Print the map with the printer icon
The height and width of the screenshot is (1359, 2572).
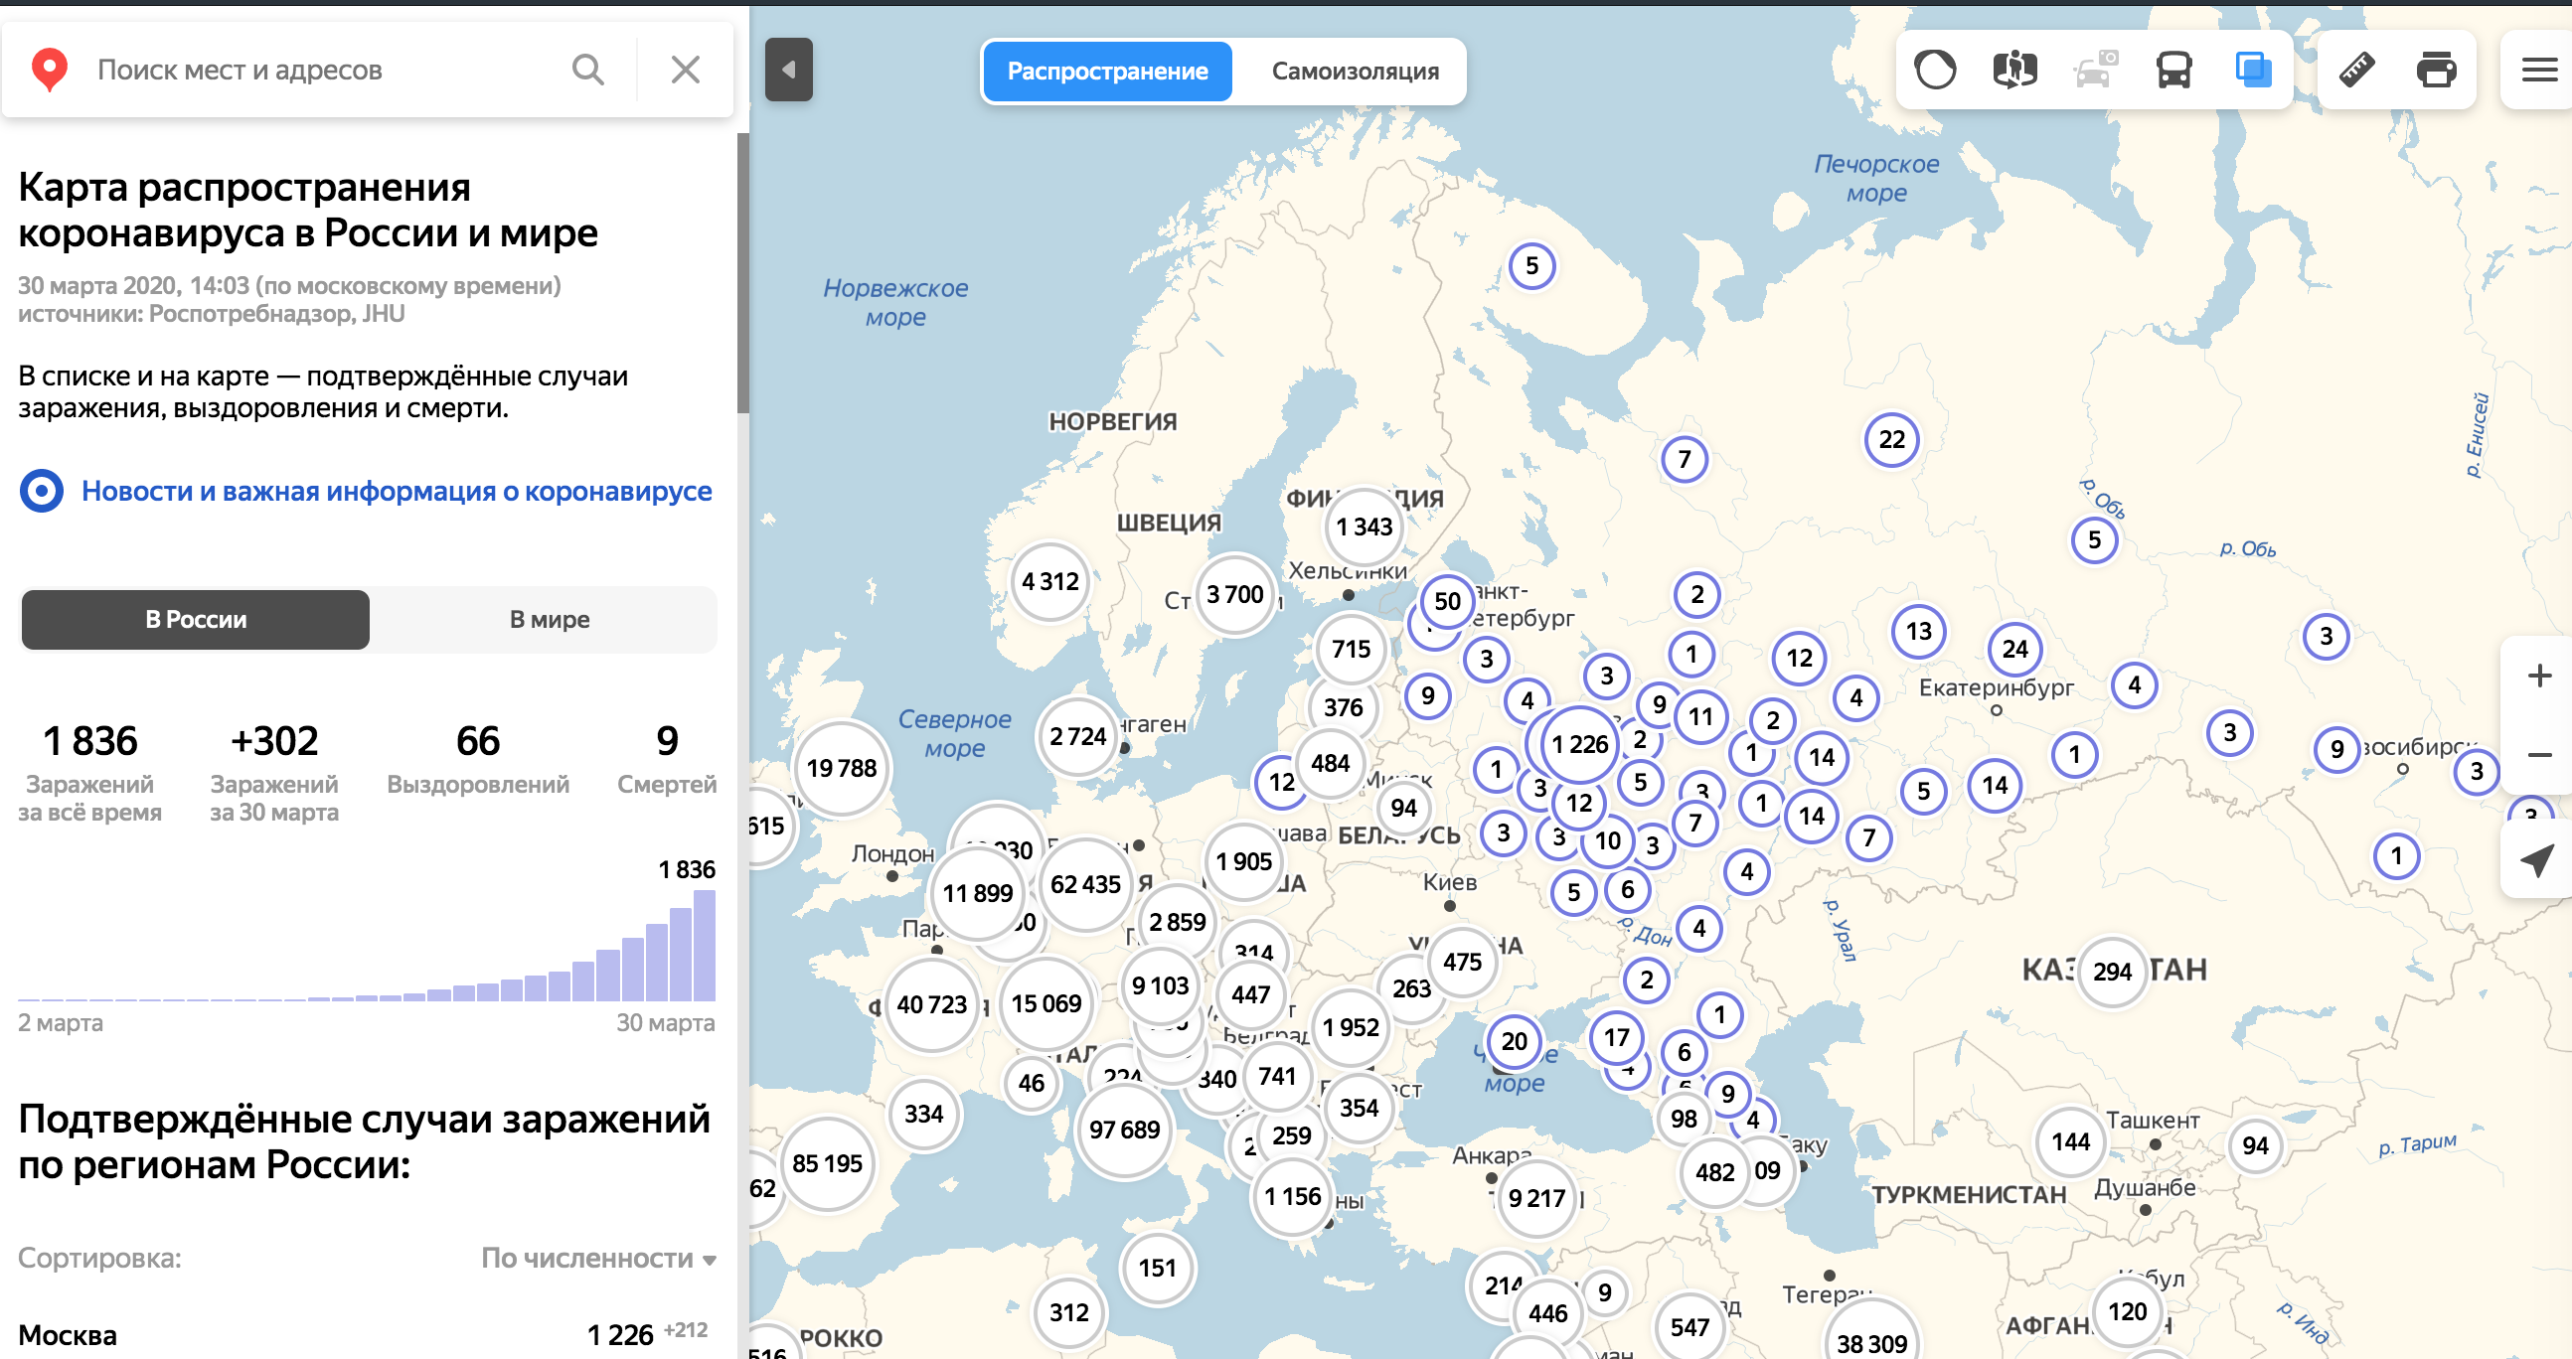(2436, 70)
